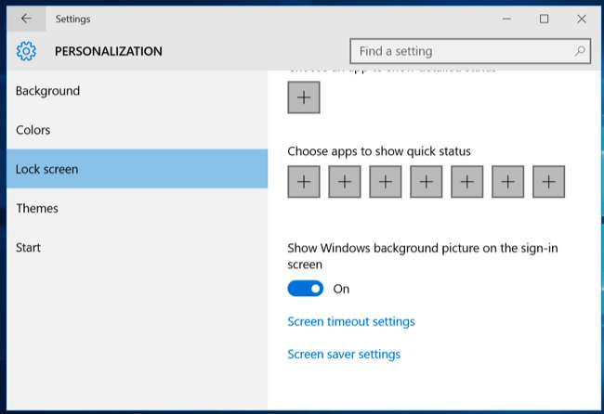Select Lock screen in the sidebar
This screenshot has height=414, width=604.
point(47,169)
